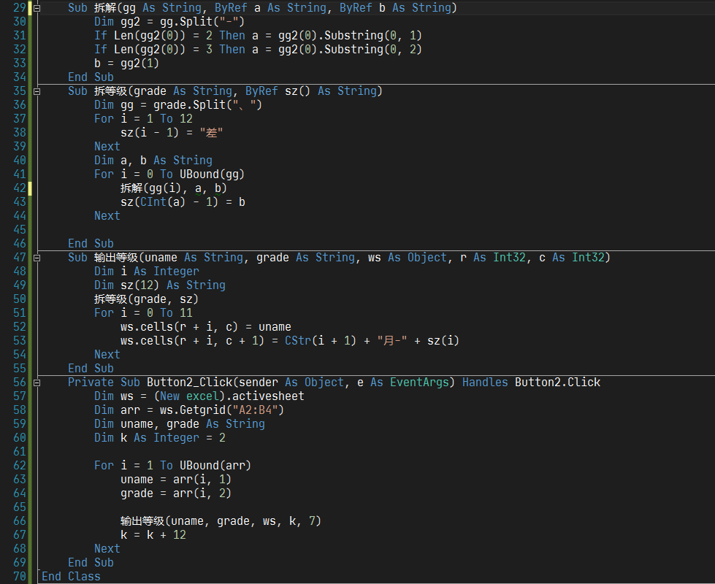Click 'k = k + 12' statement

click(153, 535)
